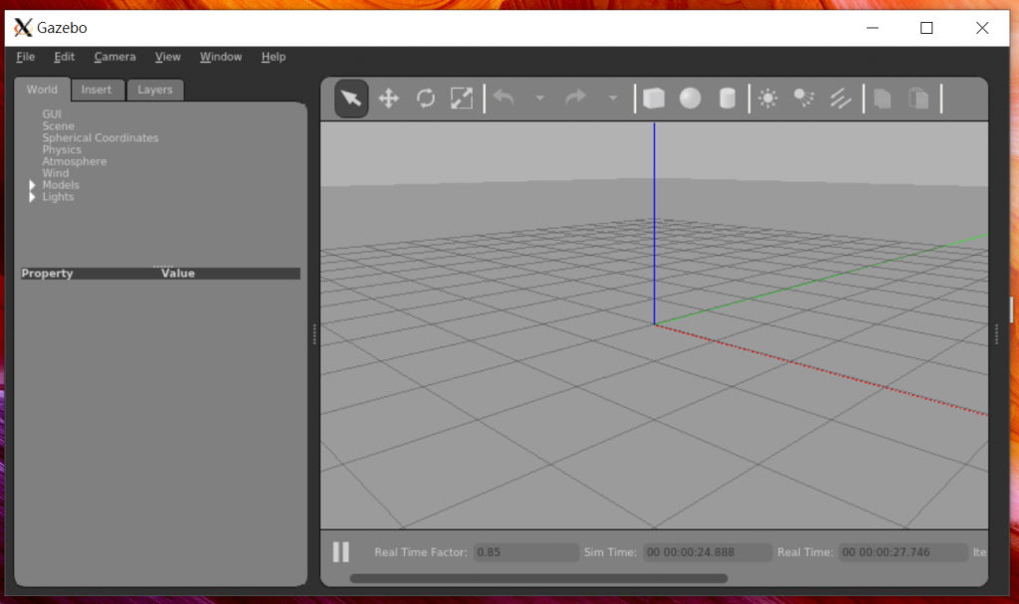Click the Real Time value field
The width and height of the screenshot is (1019, 604).
click(x=903, y=552)
